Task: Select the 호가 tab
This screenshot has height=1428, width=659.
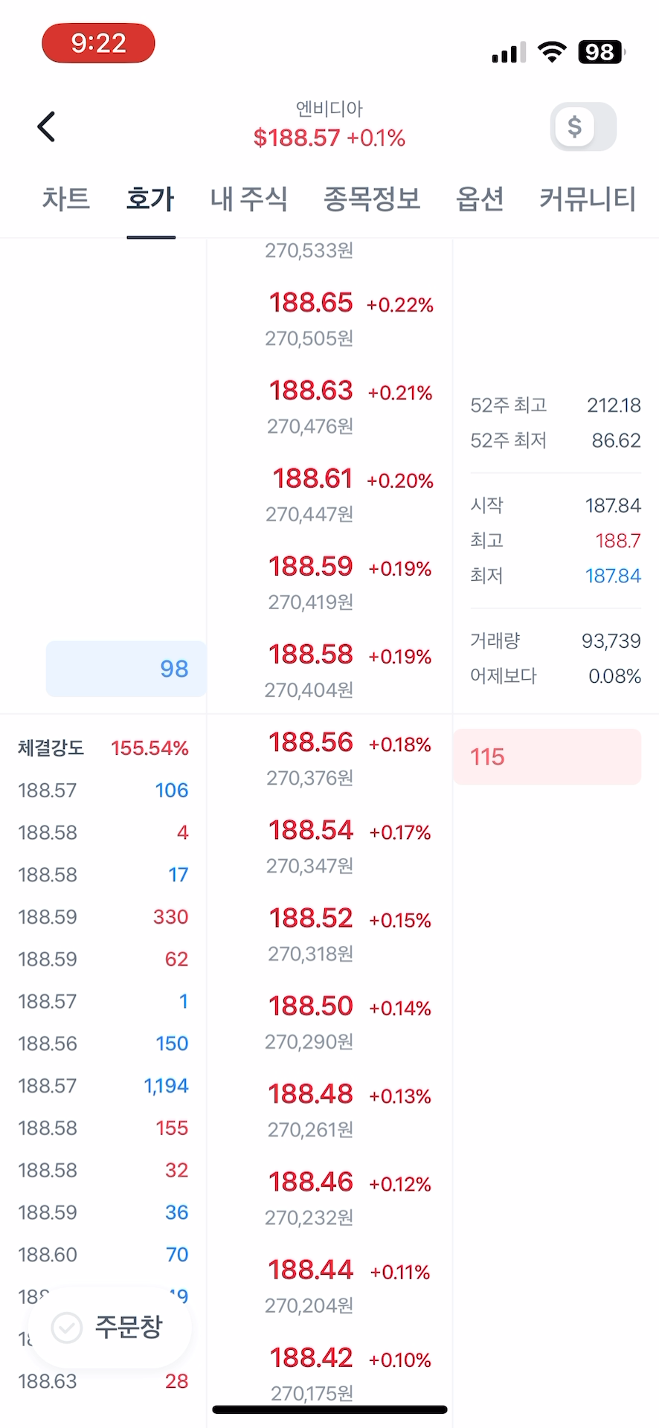Action: point(150,199)
